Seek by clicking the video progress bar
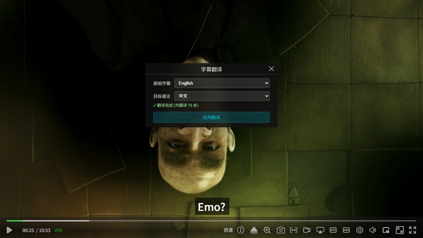 click(x=211, y=220)
